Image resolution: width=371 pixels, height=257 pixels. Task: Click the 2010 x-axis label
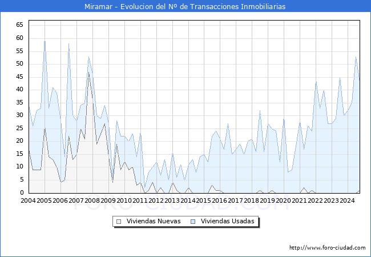pos(124,200)
